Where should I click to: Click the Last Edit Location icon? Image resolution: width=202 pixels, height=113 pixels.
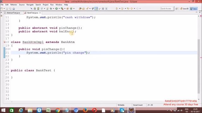pyautogui.click(x=128, y=8)
